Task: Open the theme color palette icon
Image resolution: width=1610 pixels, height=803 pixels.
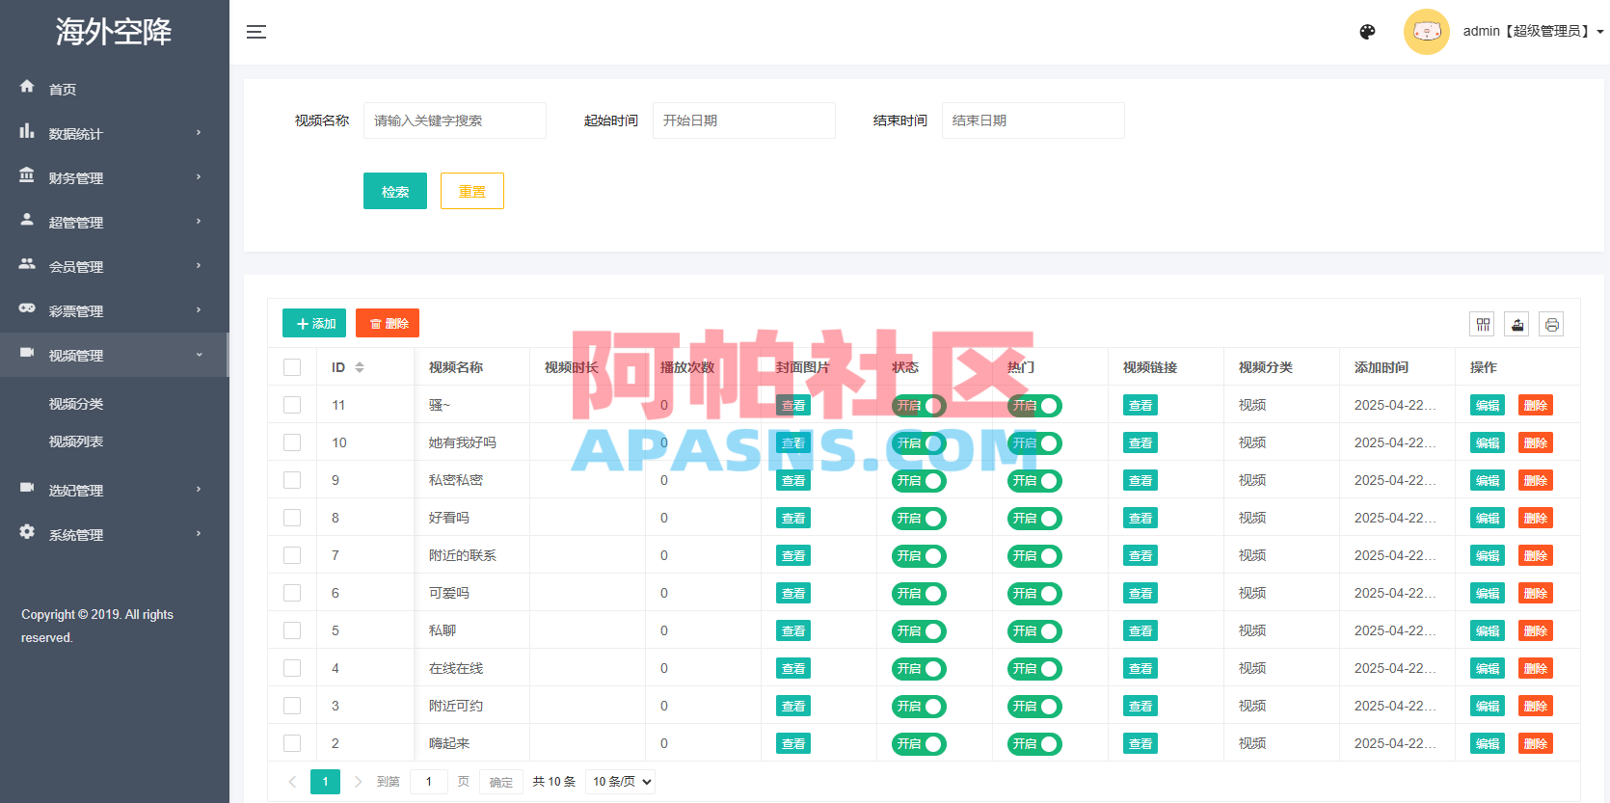Action: point(1367,32)
